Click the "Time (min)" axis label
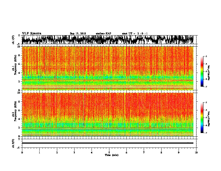The image size is (221, 171). (112, 155)
